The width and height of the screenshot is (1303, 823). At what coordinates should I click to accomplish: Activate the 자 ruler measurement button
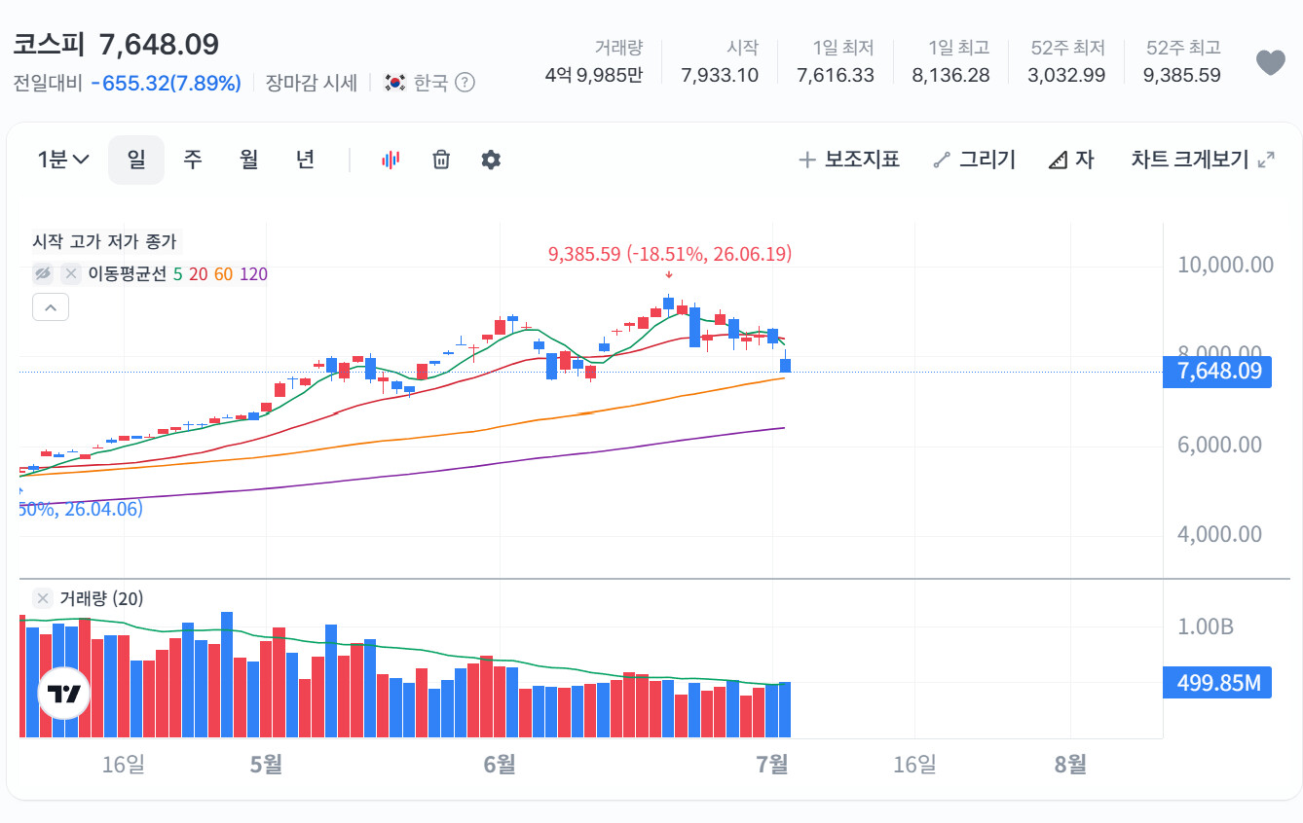[x=1071, y=160]
